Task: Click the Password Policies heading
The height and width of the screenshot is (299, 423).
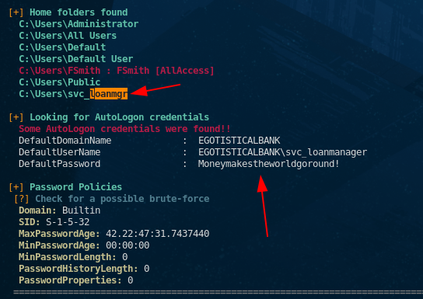Action: point(75,187)
